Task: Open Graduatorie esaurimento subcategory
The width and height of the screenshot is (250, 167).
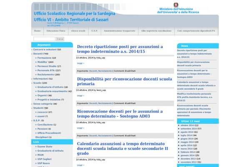Action: pyautogui.click(x=52, y=91)
